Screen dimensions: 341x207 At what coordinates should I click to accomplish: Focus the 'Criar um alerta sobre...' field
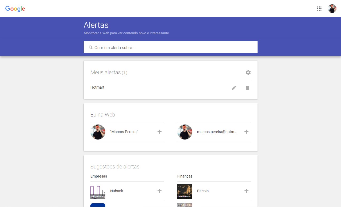click(x=171, y=47)
